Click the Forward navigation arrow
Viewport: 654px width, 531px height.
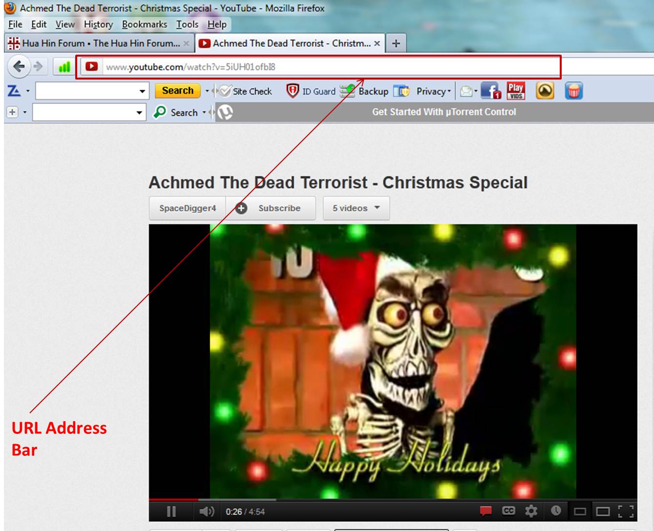pyautogui.click(x=38, y=66)
